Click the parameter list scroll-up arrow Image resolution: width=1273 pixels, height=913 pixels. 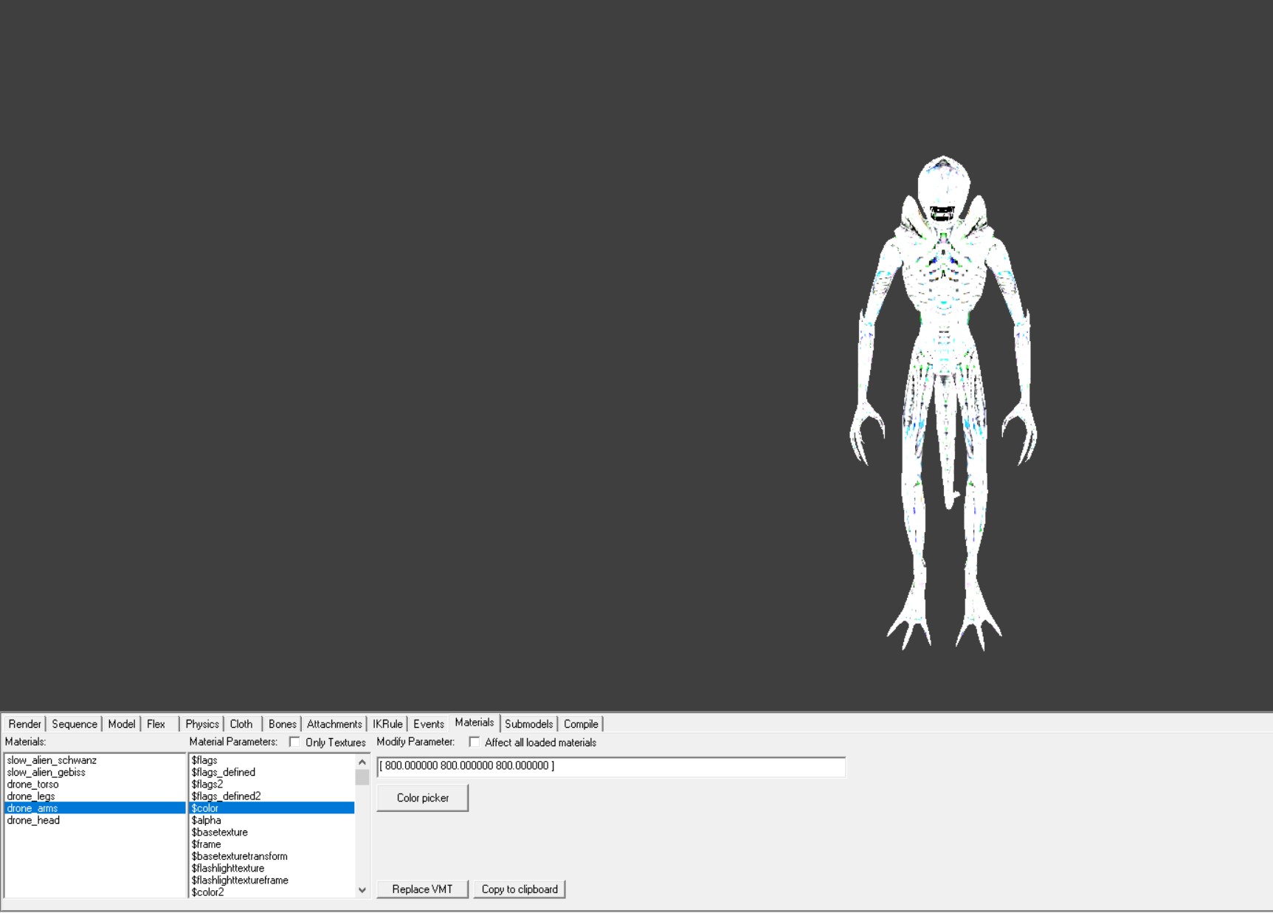coord(362,762)
